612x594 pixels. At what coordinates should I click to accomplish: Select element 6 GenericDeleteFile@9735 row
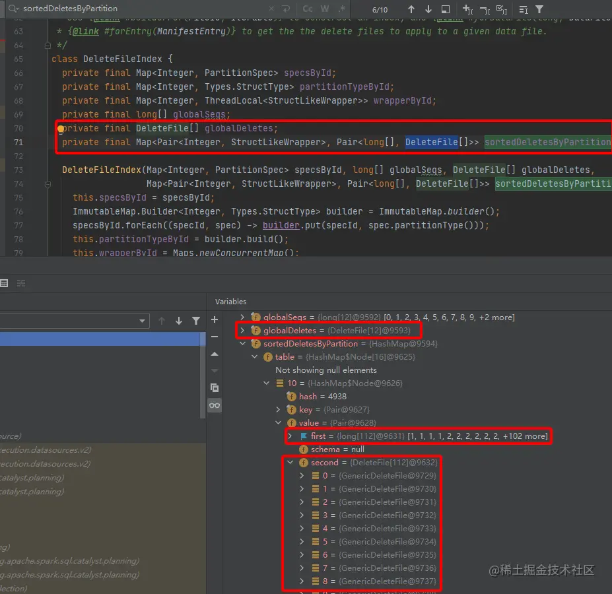374,555
